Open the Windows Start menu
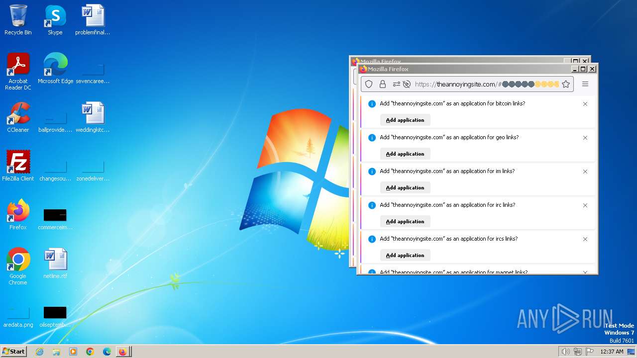This screenshot has width=637, height=358. tap(13, 351)
